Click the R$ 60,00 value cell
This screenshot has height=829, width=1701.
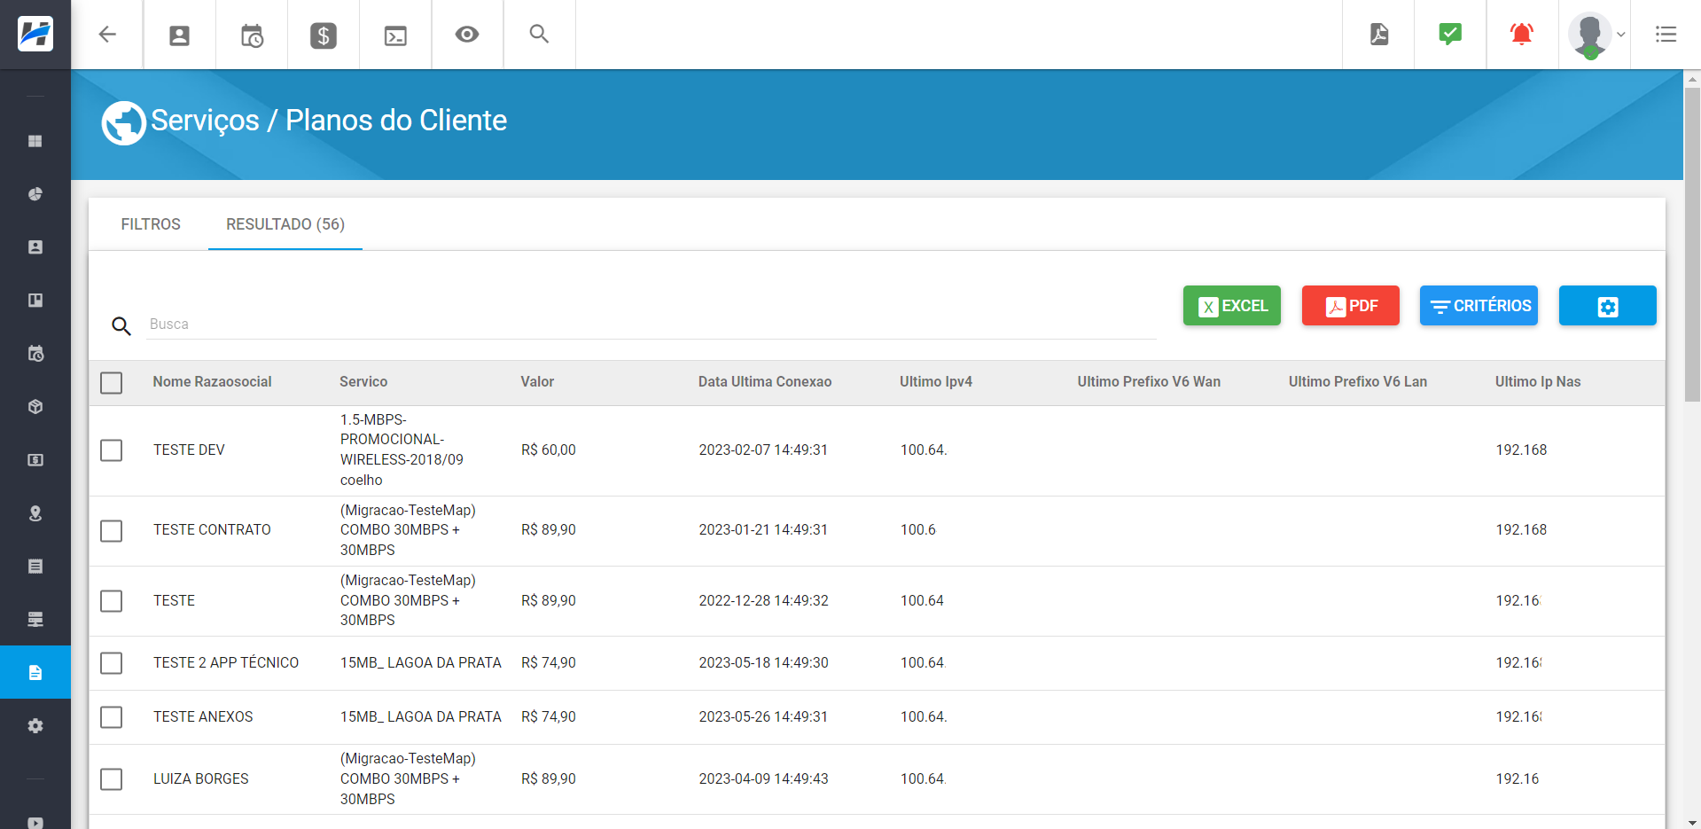click(549, 450)
